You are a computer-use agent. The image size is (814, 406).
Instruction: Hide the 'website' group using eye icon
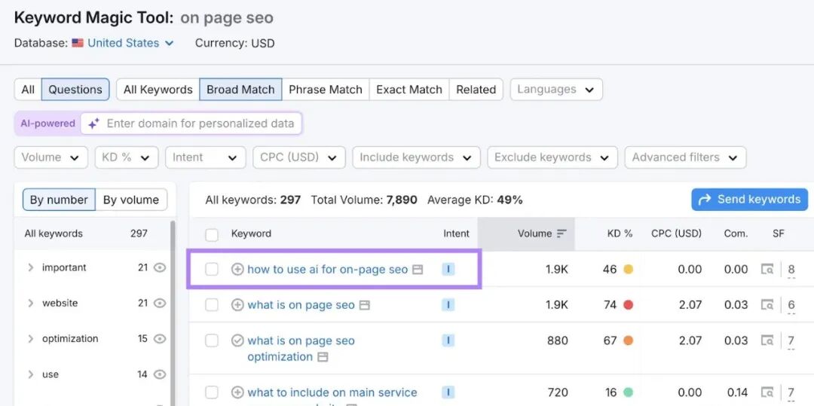(x=159, y=303)
